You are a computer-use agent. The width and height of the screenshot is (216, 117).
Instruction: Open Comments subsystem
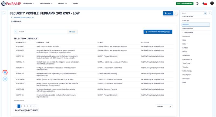[x=186, y=36]
